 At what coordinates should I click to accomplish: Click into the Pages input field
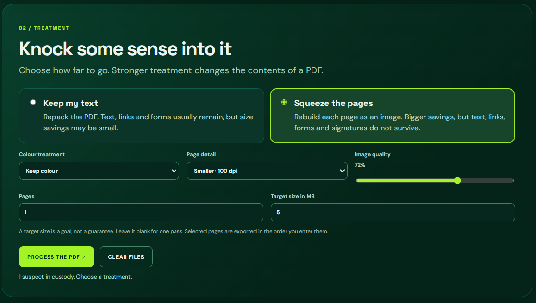click(141, 212)
